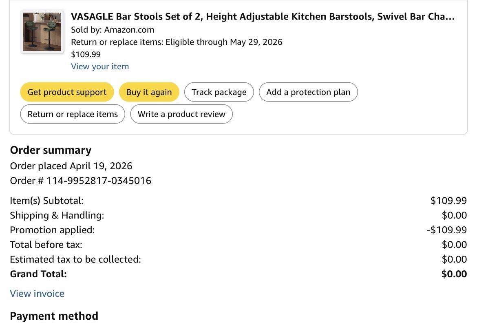Click the Payment method heading
The height and width of the screenshot is (325, 477).
pos(54,316)
